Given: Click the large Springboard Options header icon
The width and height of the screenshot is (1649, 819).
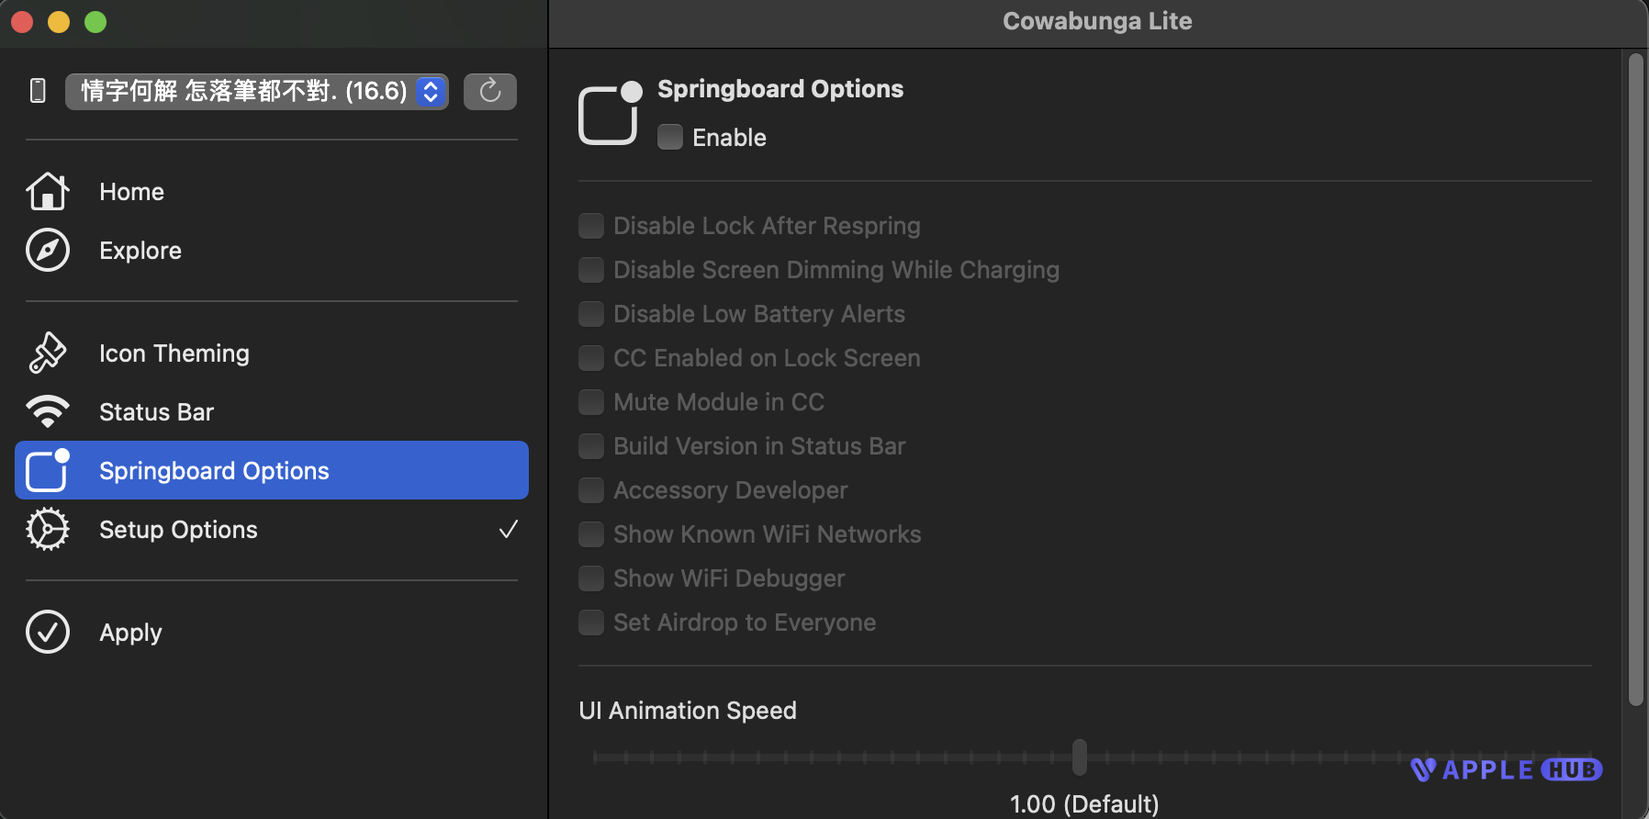Looking at the screenshot, I should (610, 113).
